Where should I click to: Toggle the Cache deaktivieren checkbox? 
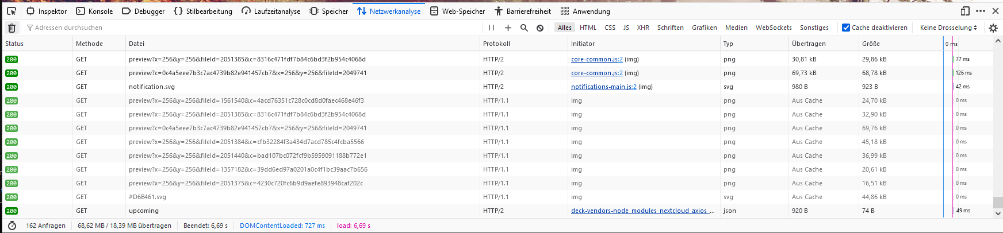[x=846, y=28]
